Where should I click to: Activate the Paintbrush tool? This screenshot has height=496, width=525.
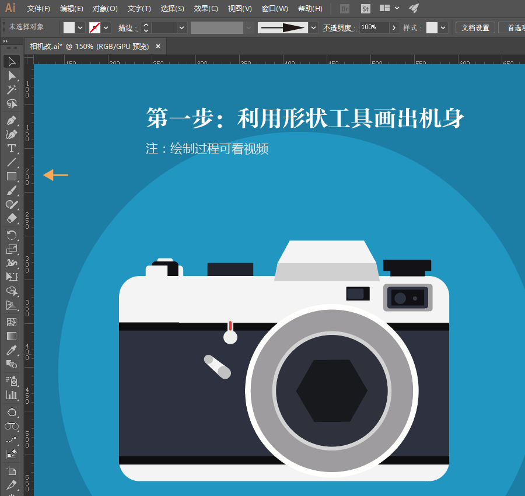(12, 191)
